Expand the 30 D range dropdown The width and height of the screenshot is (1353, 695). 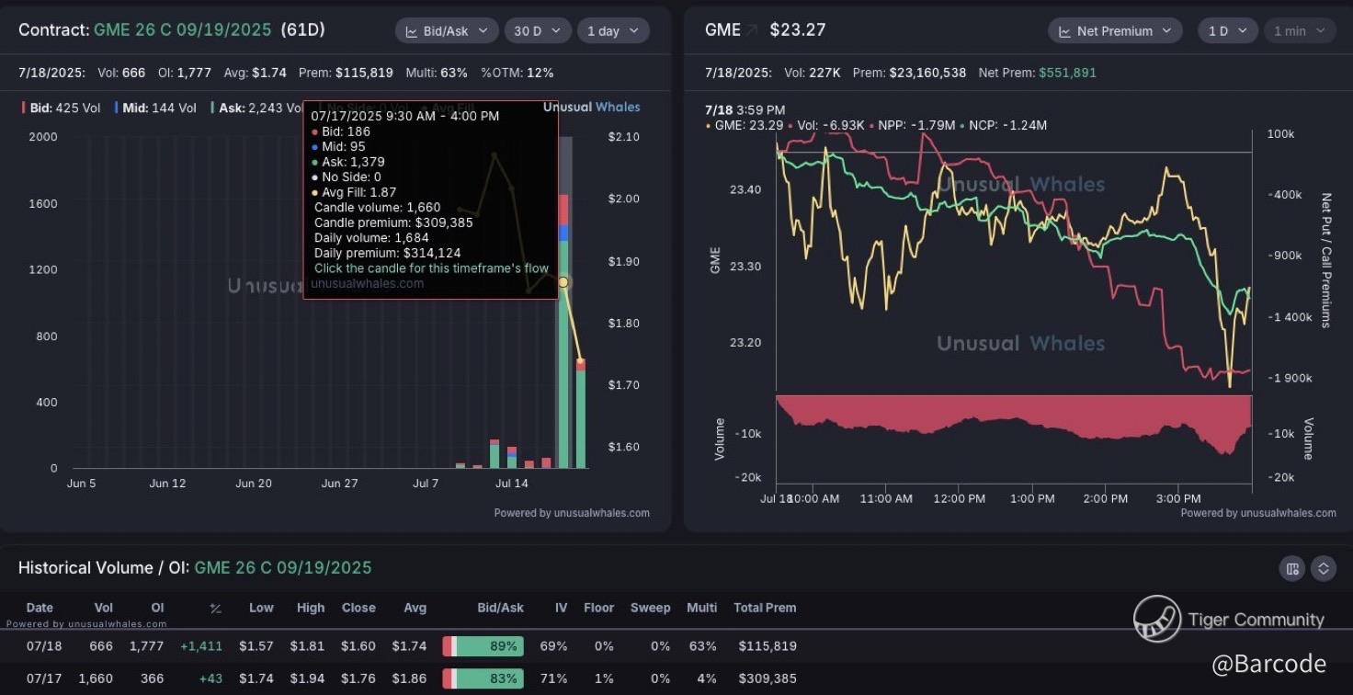pos(538,30)
